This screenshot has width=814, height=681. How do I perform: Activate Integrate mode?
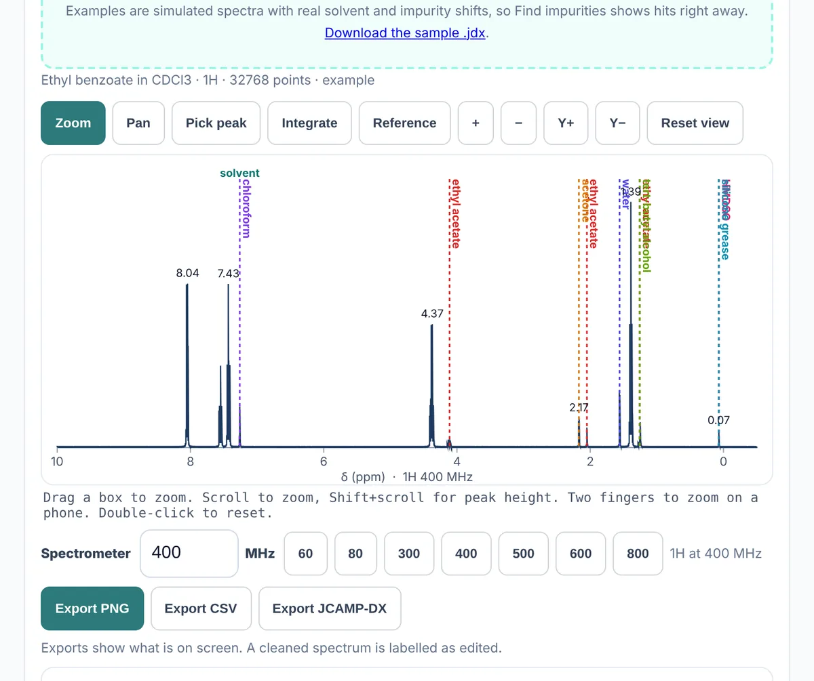point(309,123)
